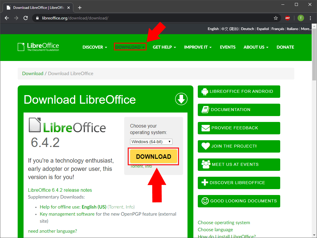Click the people icon for Meet Us at Events

pos(206,164)
